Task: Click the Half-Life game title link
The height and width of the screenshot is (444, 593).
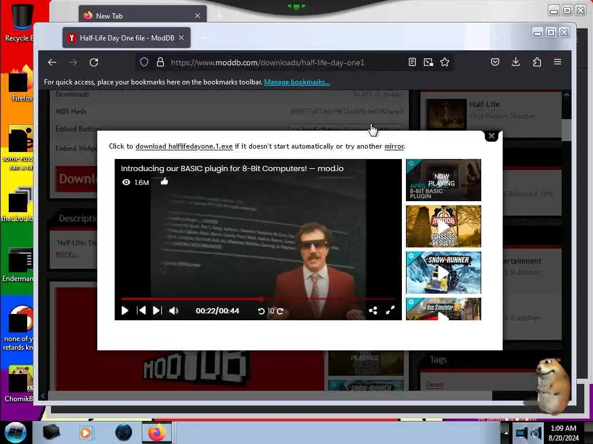Action: click(x=485, y=104)
